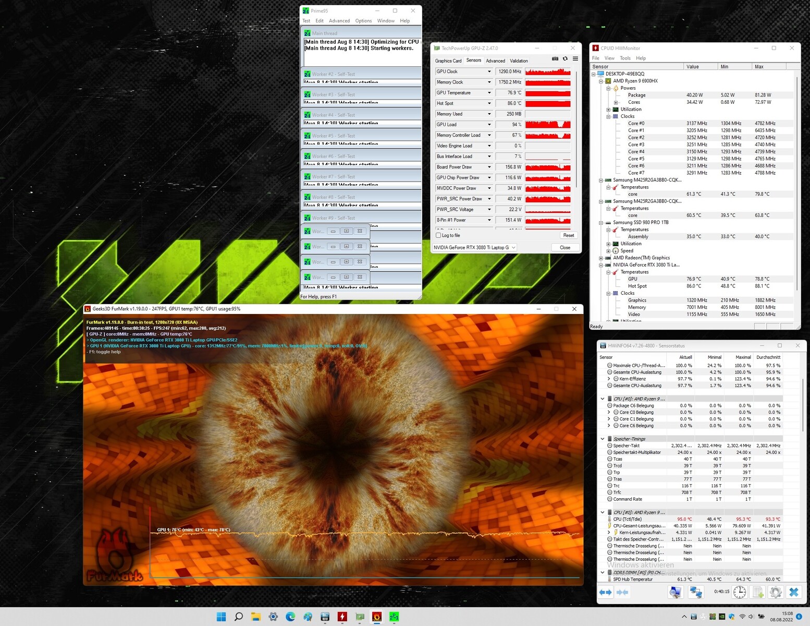
Task: Click the GPU Temperature graph in GPU-Z
Action: 548,93
